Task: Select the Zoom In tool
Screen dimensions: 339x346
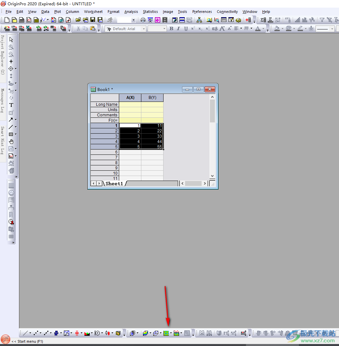Action: tap(11, 47)
